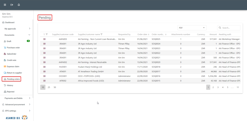Viewport: 247px width, 121px height.
Task: Sort by Order date arrow icon
Action: click(149, 34)
